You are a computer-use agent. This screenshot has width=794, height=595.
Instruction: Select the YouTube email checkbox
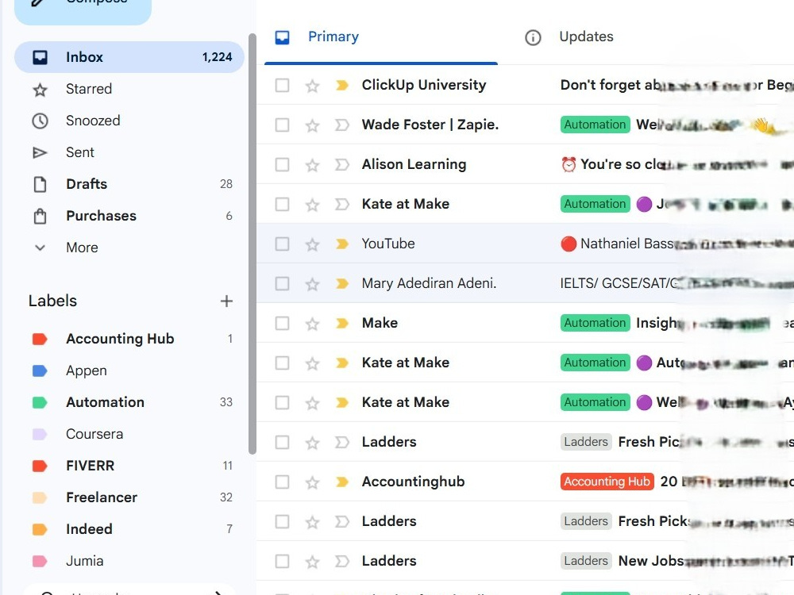(282, 244)
